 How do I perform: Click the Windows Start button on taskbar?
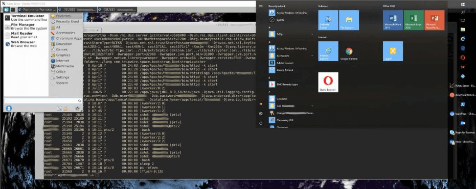(x=463, y=4)
